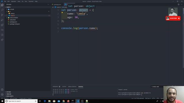
Task: Open the Explorer view in activity bar
Action: 2,5
